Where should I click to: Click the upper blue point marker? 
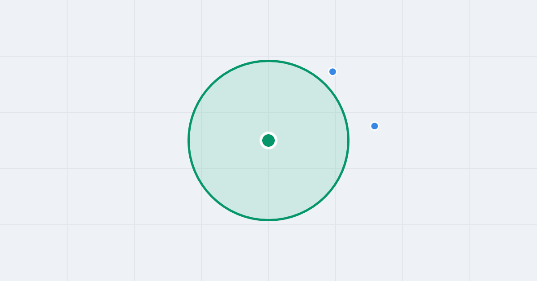point(332,72)
